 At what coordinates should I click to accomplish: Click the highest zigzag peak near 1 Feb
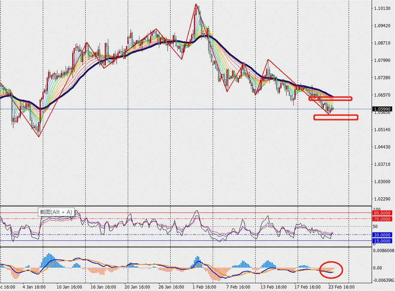coord(196,5)
